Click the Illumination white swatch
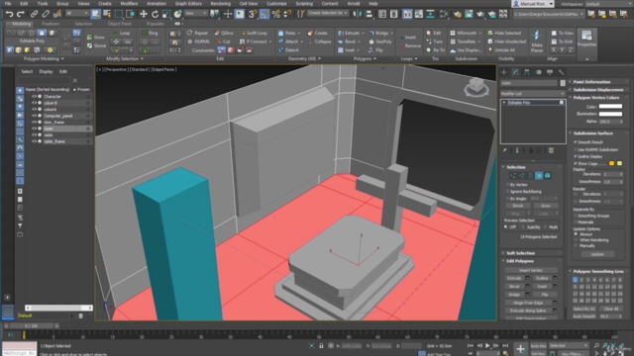 pos(610,114)
